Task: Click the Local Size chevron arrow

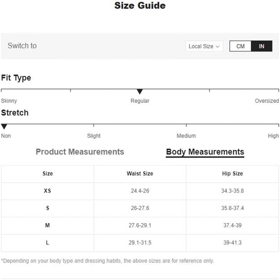Action: pos(218,46)
